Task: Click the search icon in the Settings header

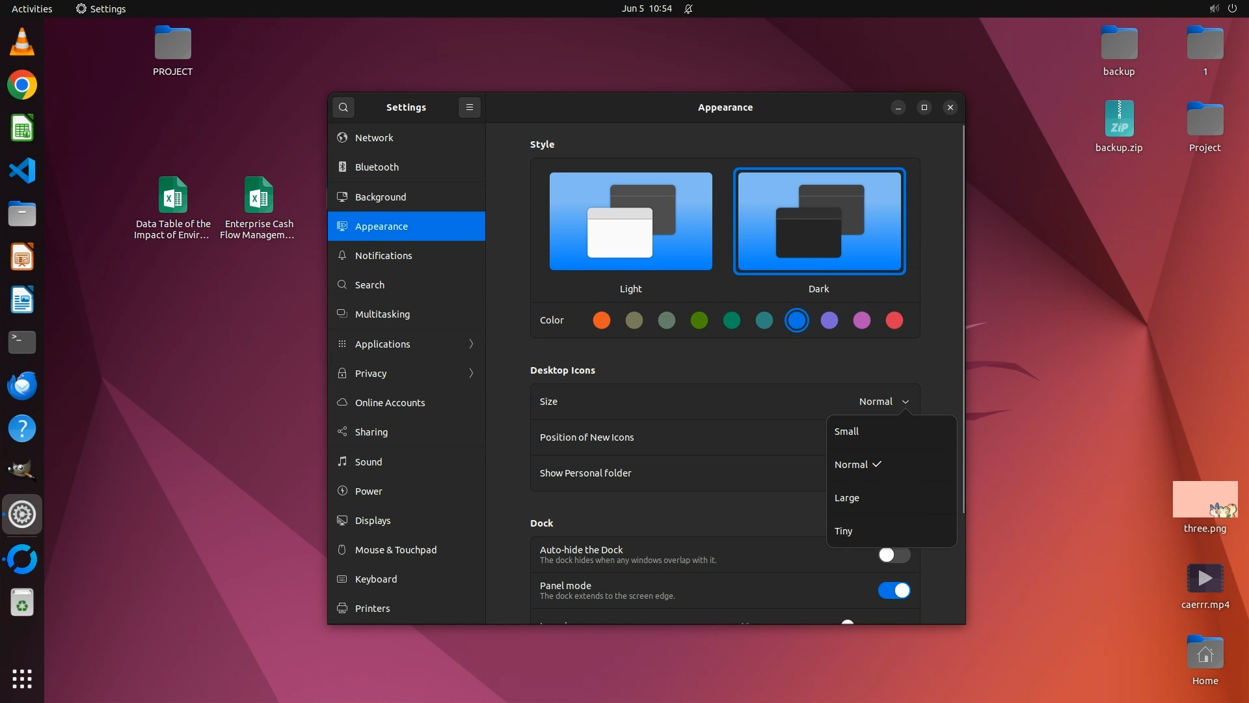Action: pos(343,107)
